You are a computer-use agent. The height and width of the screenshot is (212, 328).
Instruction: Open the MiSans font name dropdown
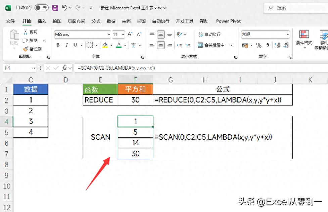point(109,34)
